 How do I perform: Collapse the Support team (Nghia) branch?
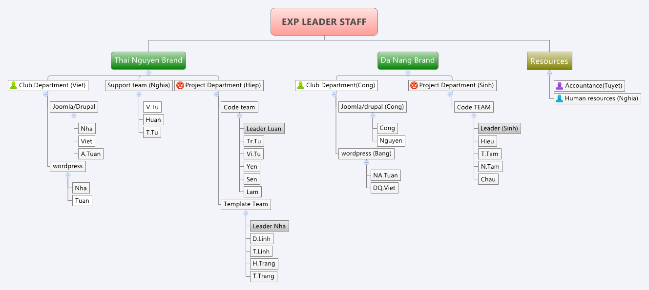point(139,95)
